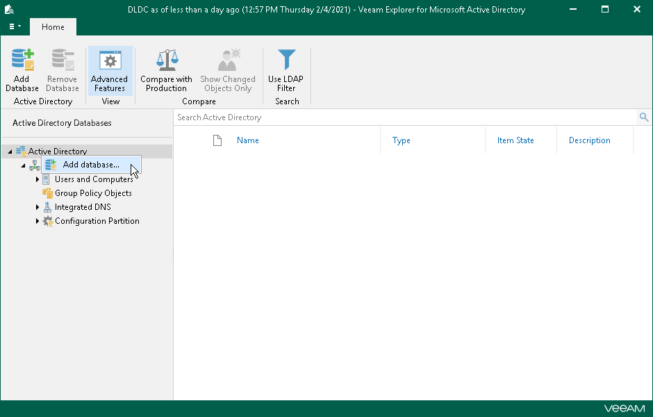Click the Integrated DNS node icon
The image size is (653, 417).
coord(48,207)
